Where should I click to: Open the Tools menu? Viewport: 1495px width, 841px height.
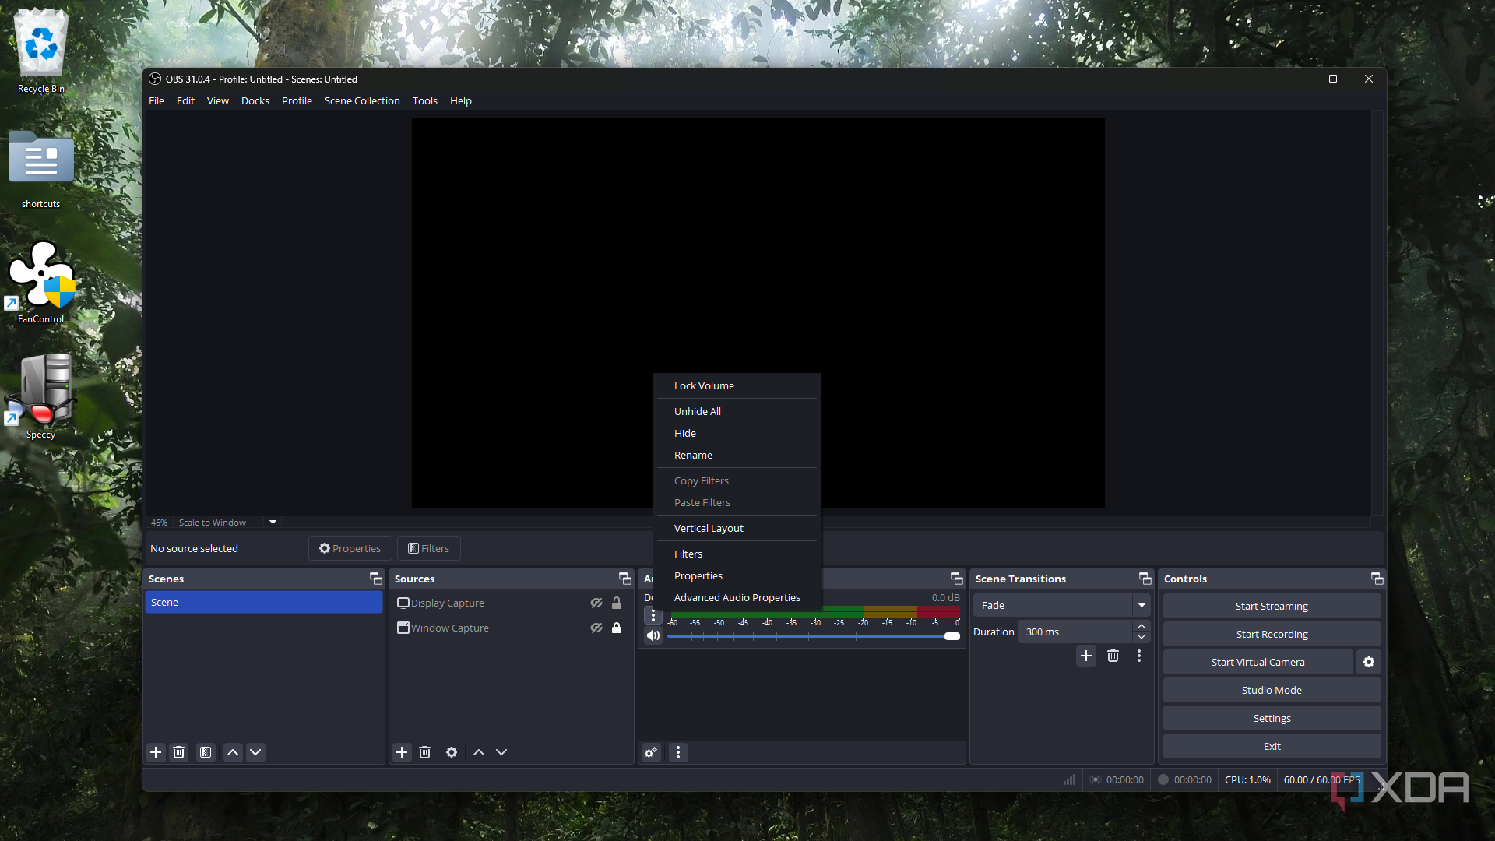(425, 100)
